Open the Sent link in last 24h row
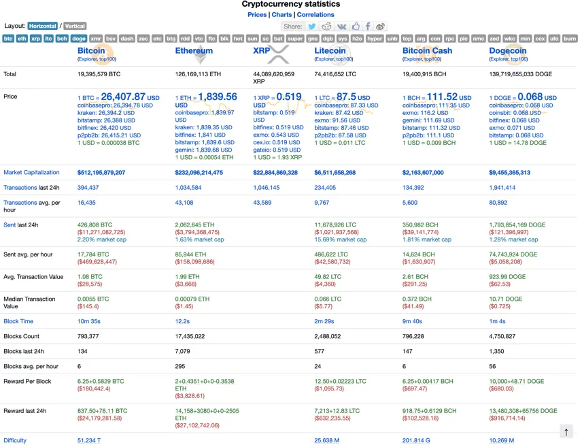Viewport: 582px width, 447px height. pos(10,225)
